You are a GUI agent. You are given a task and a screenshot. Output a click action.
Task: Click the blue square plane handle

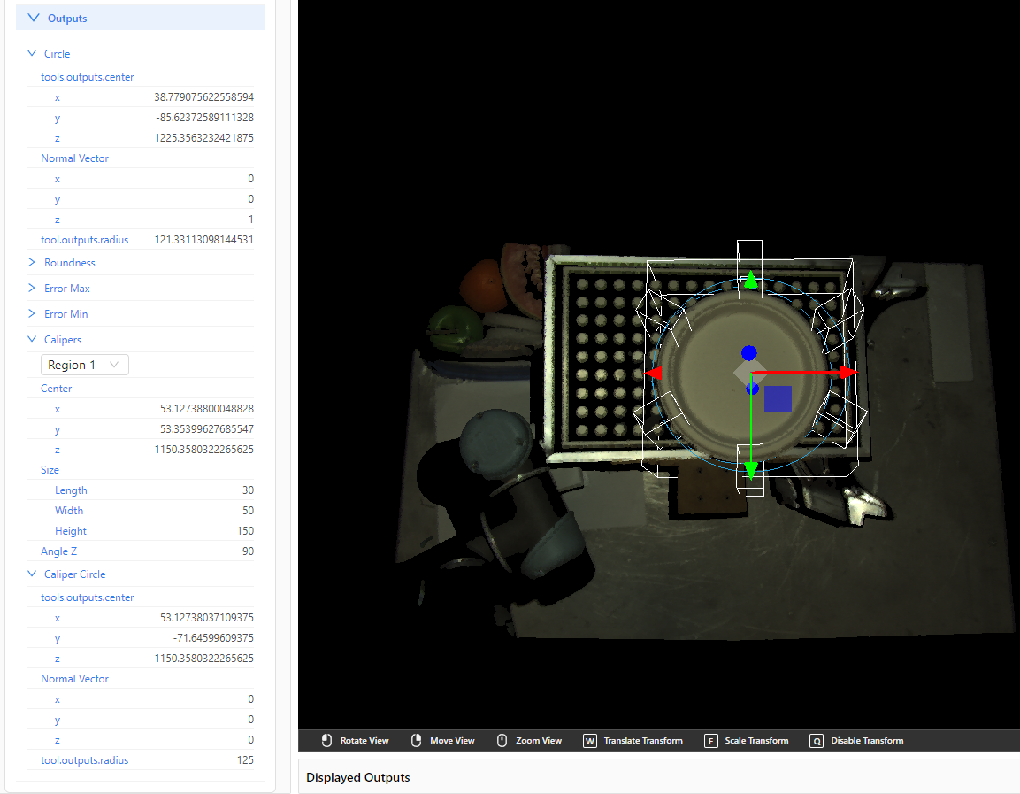(778, 399)
